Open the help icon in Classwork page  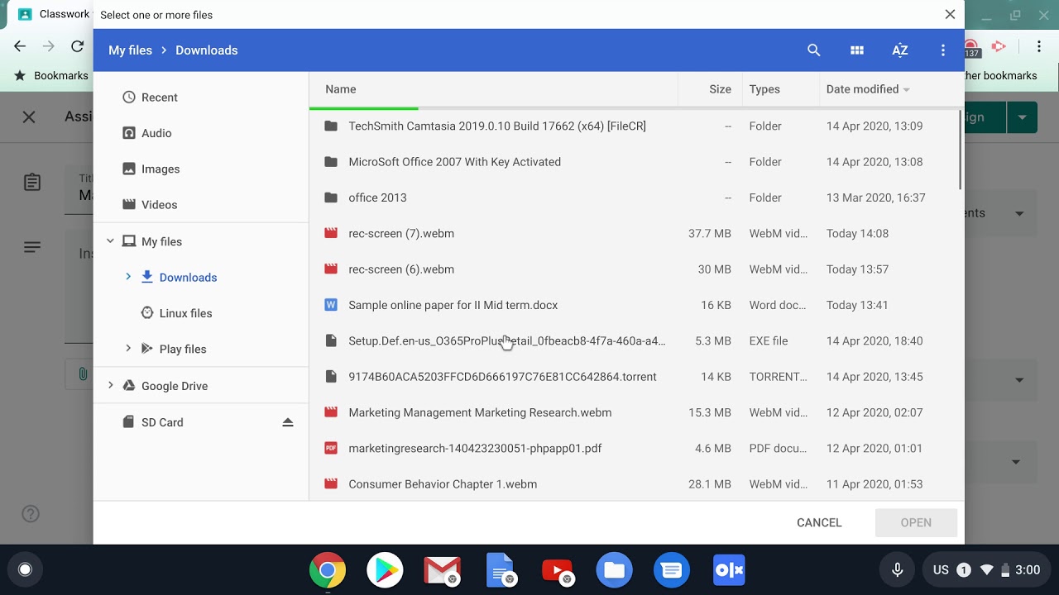(31, 514)
